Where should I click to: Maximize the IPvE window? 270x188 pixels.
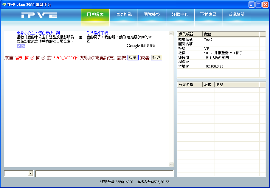(x=258, y=5)
